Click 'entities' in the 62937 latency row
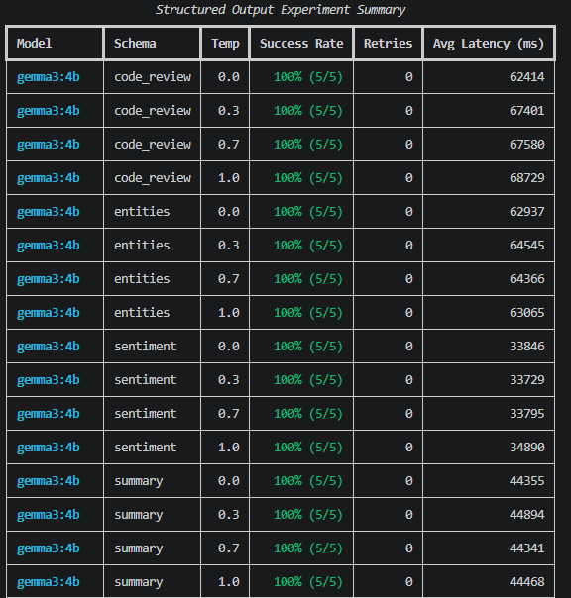571x598 pixels. click(x=142, y=211)
